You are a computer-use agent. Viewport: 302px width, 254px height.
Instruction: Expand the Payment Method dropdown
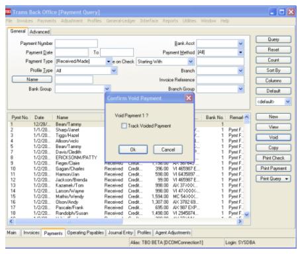[240, 52]
